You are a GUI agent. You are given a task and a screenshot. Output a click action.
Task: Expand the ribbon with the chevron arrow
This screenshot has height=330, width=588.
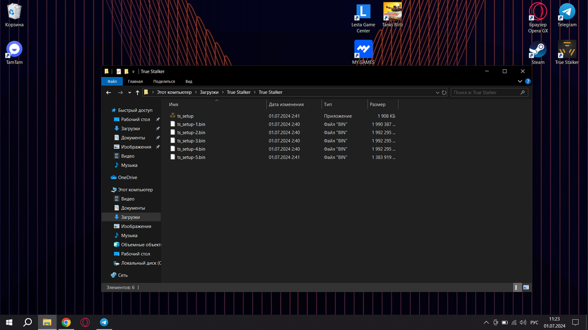click(520, 82)
